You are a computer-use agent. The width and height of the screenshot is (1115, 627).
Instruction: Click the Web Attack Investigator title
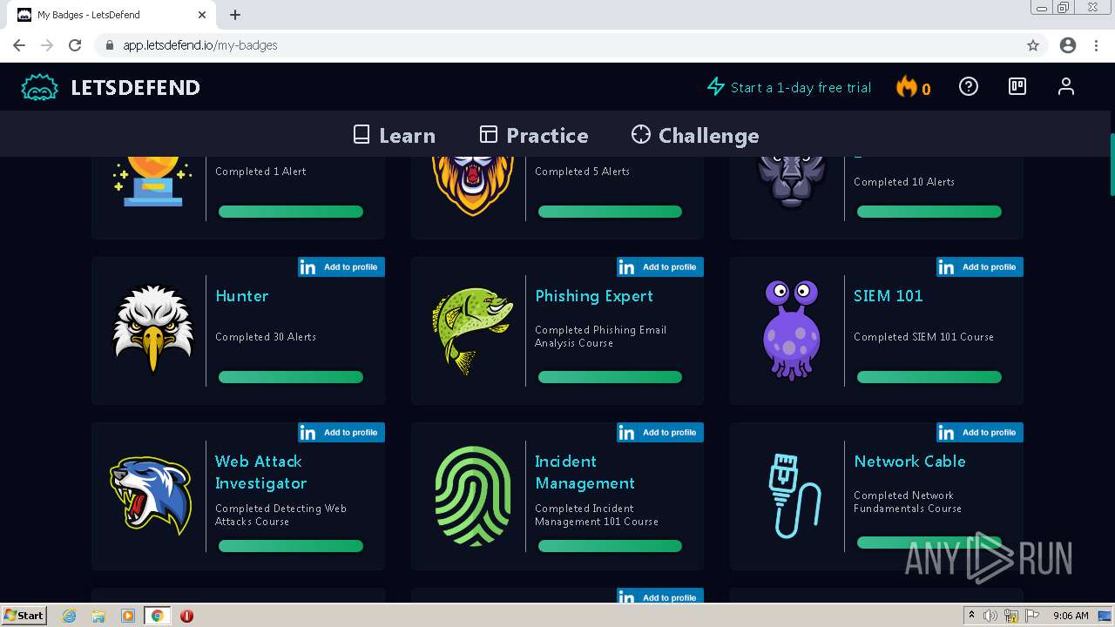point(261,472)
